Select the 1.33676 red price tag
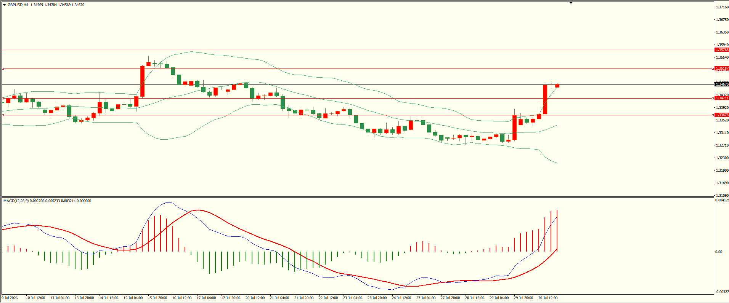This screenshot has width=729, height=303. [721, 115]
